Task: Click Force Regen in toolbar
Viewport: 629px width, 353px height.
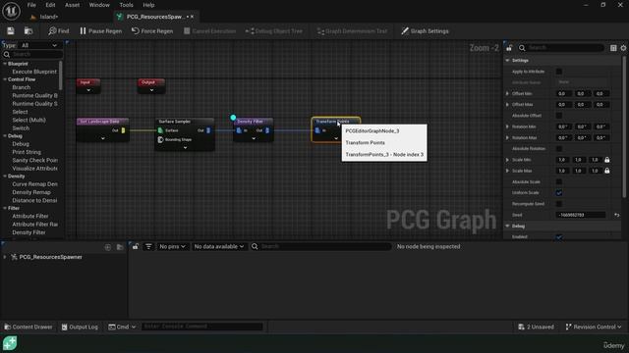Action: [x=152, y=30]
